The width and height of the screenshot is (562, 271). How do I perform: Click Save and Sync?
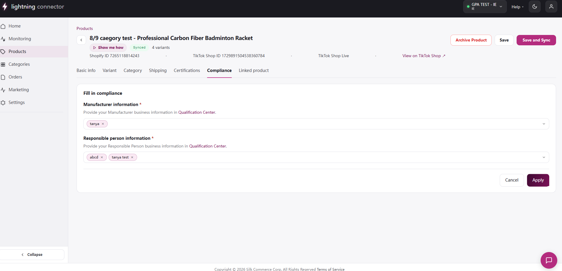point(536,40)
